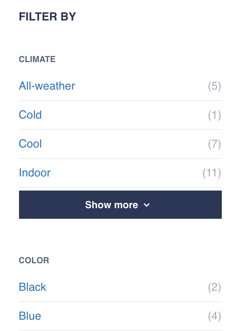Image resolution: width=238 pixels, height=331 pixels.
Task: Click the COLOR section heading
Action: tap(34, 260)
